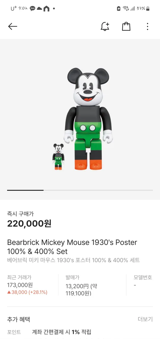Image resolution: width=160 pixels, height=339 pixels.
Task: Tap the Wi-Fi signal icon
Action: [126, 9]
